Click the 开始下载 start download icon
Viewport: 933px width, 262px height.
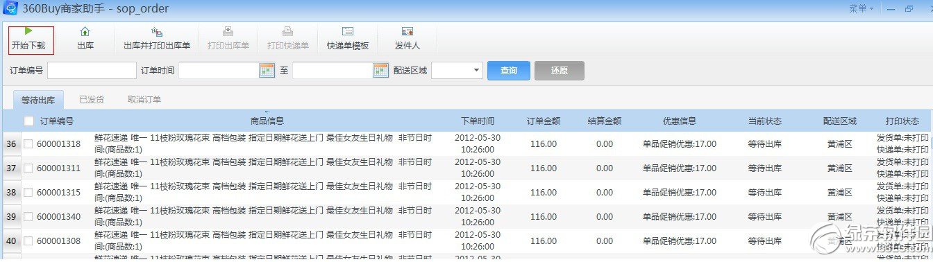pos(28,31)
